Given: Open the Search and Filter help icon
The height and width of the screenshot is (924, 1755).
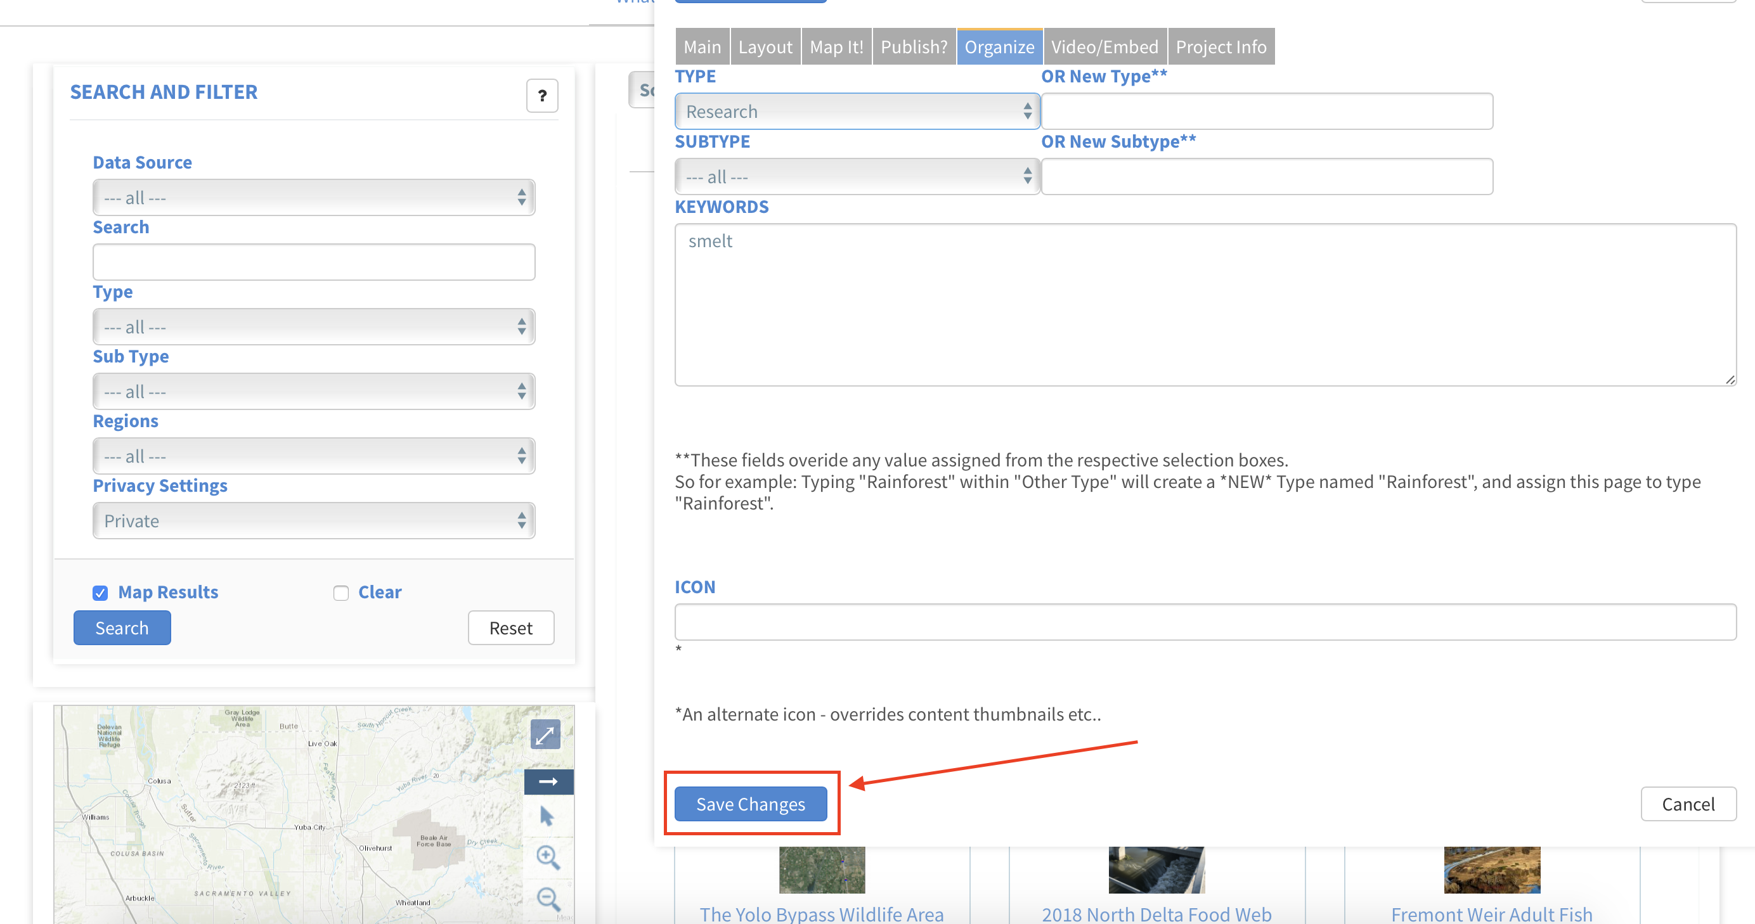Looking at the screenshot, I should click(x=541, y=96).
